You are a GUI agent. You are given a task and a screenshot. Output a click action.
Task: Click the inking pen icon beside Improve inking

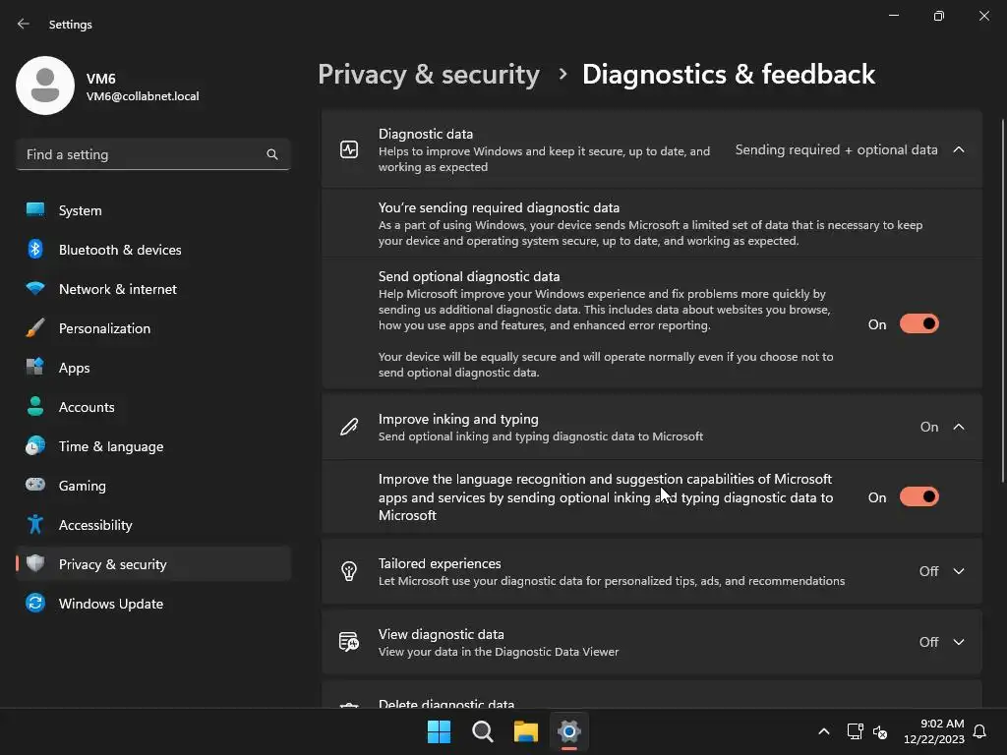tap(349, 427)
